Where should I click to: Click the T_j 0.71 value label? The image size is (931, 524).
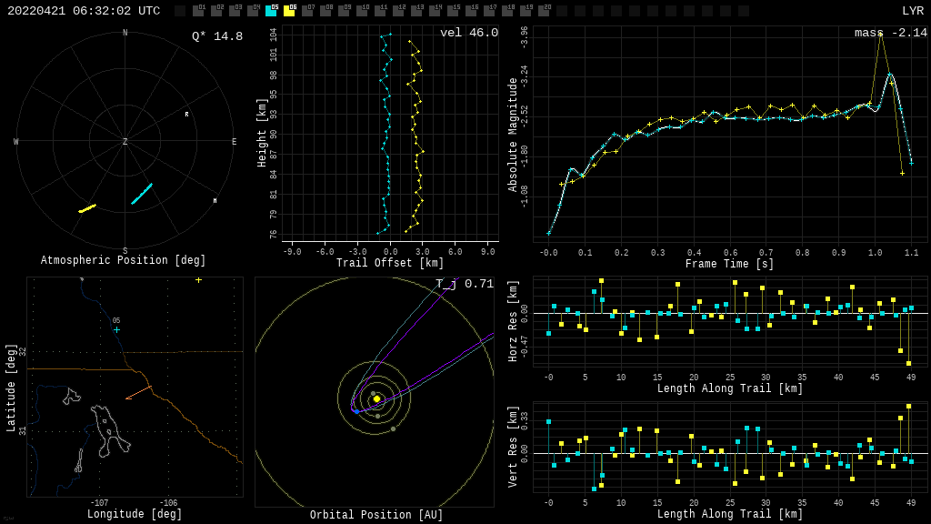(464, 284)
